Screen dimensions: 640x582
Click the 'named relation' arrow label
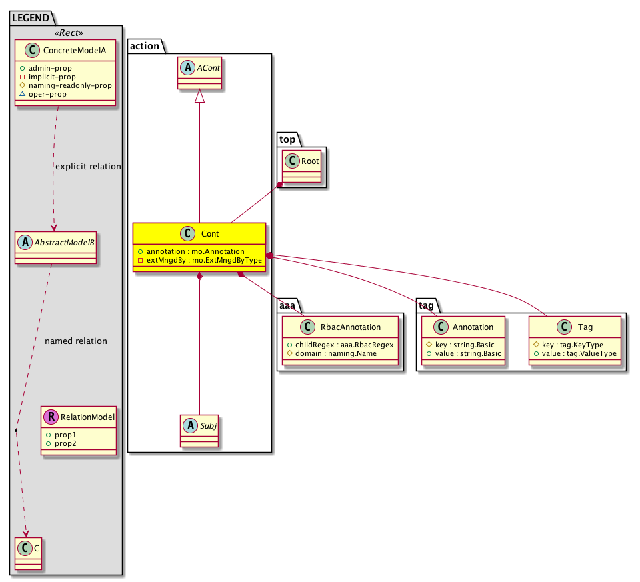(x=75, y=341)
